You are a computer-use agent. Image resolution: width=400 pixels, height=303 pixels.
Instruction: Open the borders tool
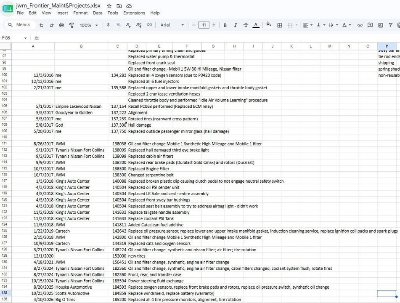280,25
